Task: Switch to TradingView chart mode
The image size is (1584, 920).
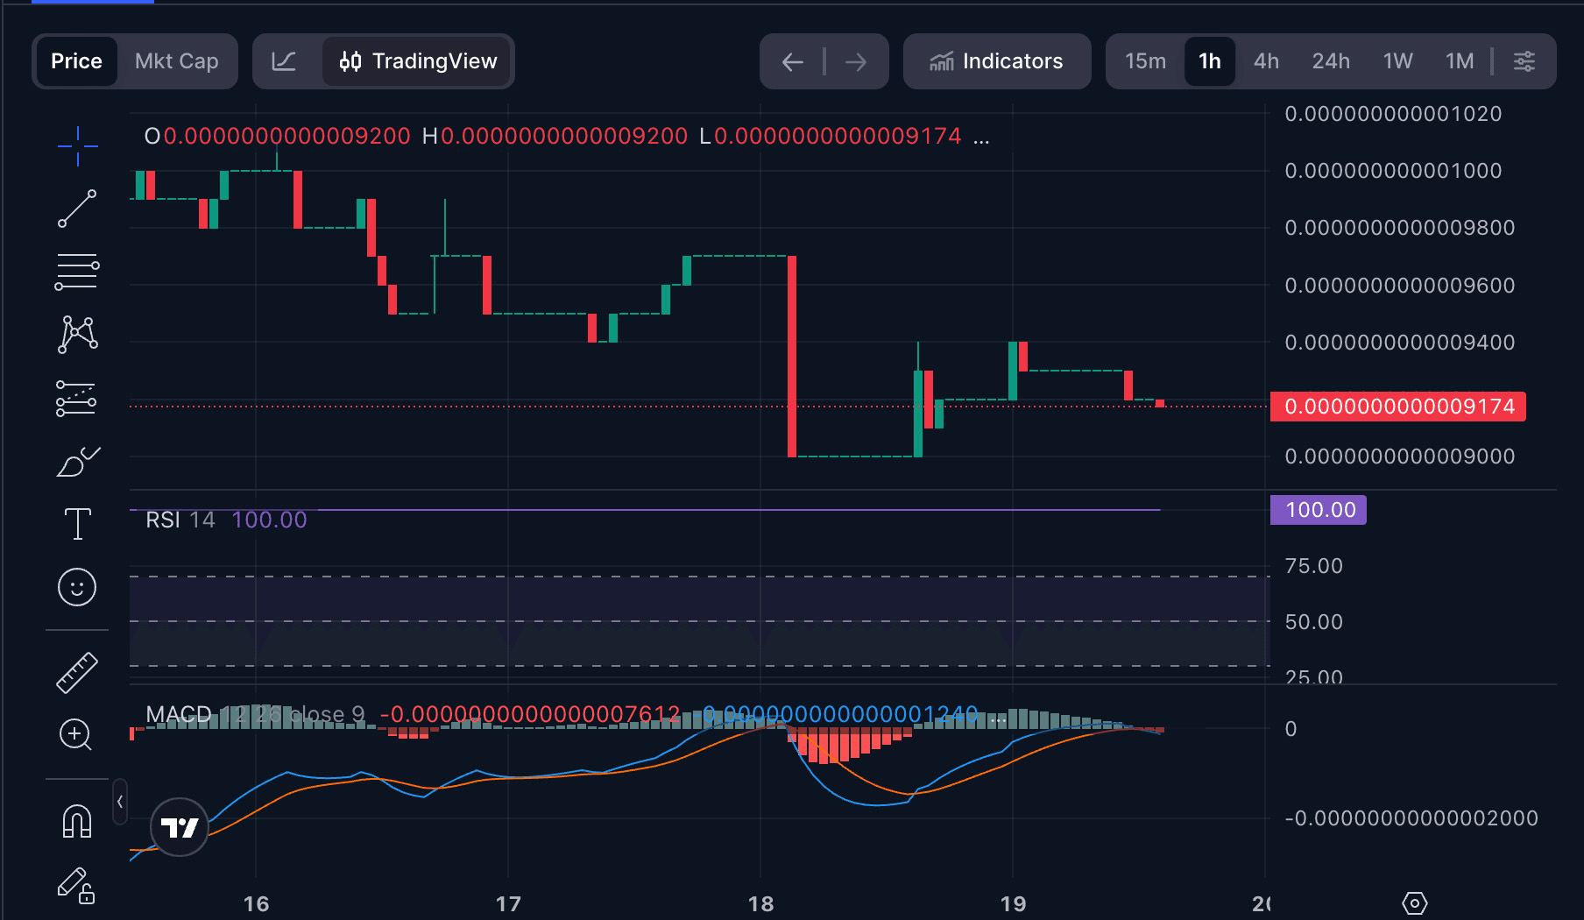Action: click(418, 61)
